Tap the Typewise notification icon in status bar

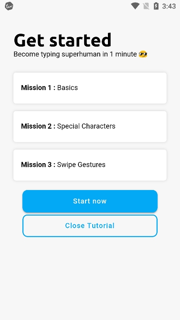(x=9, y=6)
